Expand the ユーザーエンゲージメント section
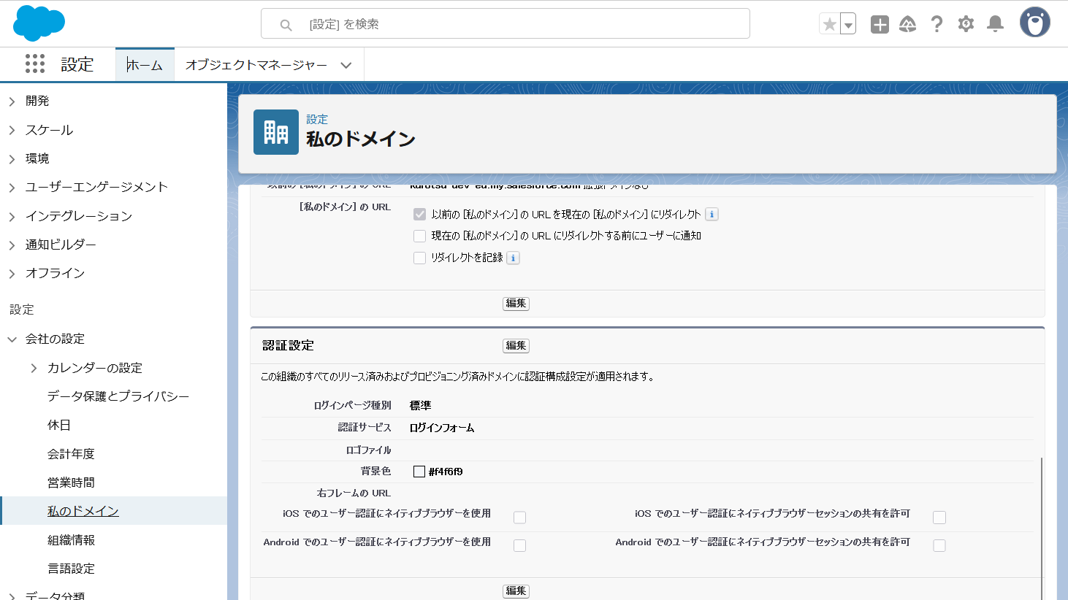Image resolution: width=1068 pixels, height=600 pixels. point(12,188)
